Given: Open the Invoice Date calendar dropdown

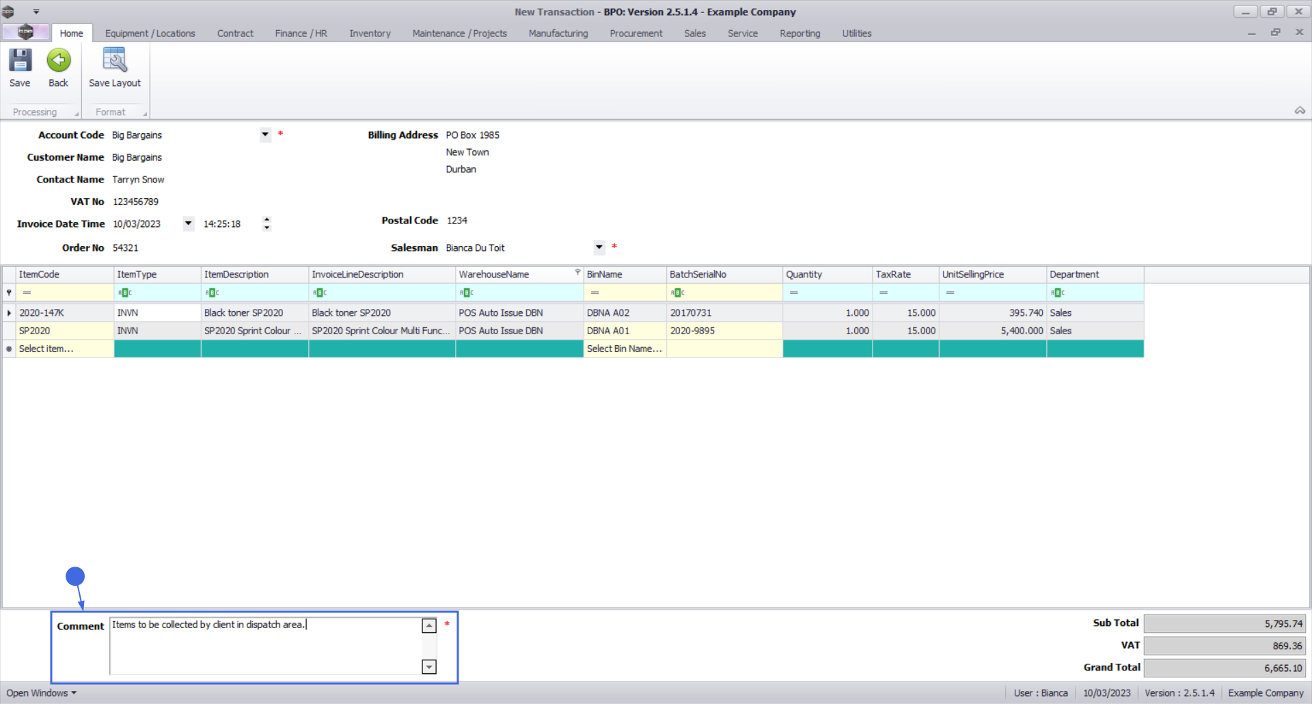Looking at the screenshot, I should 189,224.
